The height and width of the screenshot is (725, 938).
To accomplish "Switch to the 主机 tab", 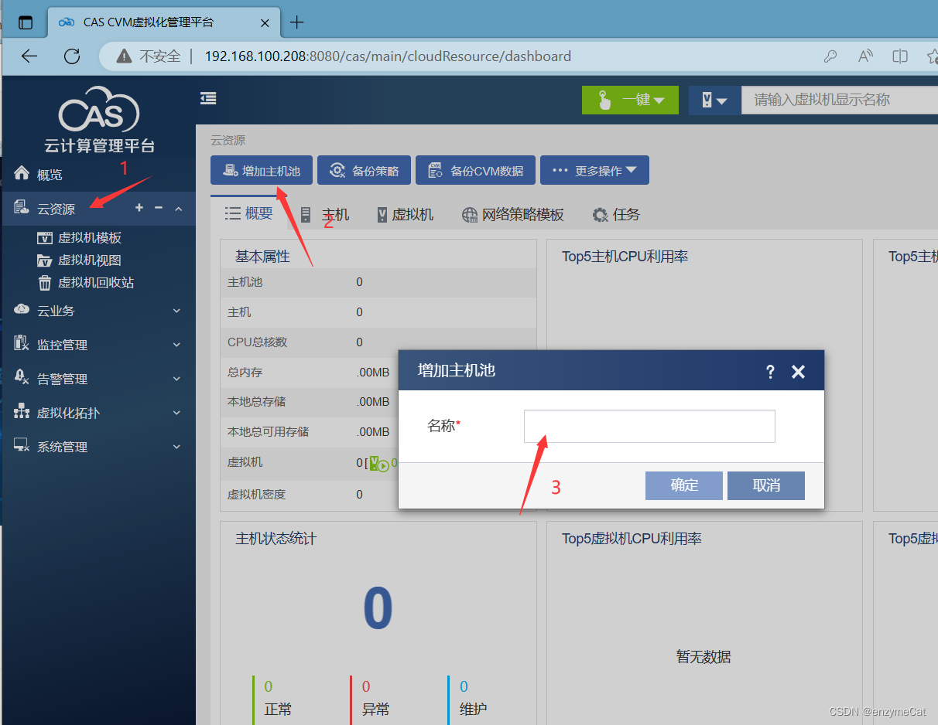I will [x=328, y=214].
